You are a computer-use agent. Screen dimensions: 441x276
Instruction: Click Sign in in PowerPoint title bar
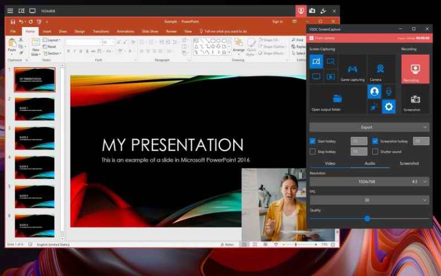[x=277, y=21]
